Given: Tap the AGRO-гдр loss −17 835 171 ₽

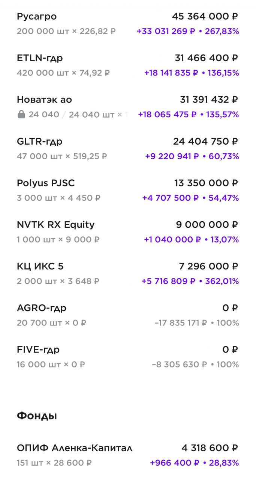Looking at the screenshot, I should click(x=181, y=323).
